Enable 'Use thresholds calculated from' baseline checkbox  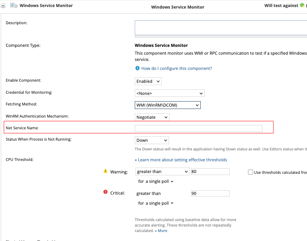point(250,172)
